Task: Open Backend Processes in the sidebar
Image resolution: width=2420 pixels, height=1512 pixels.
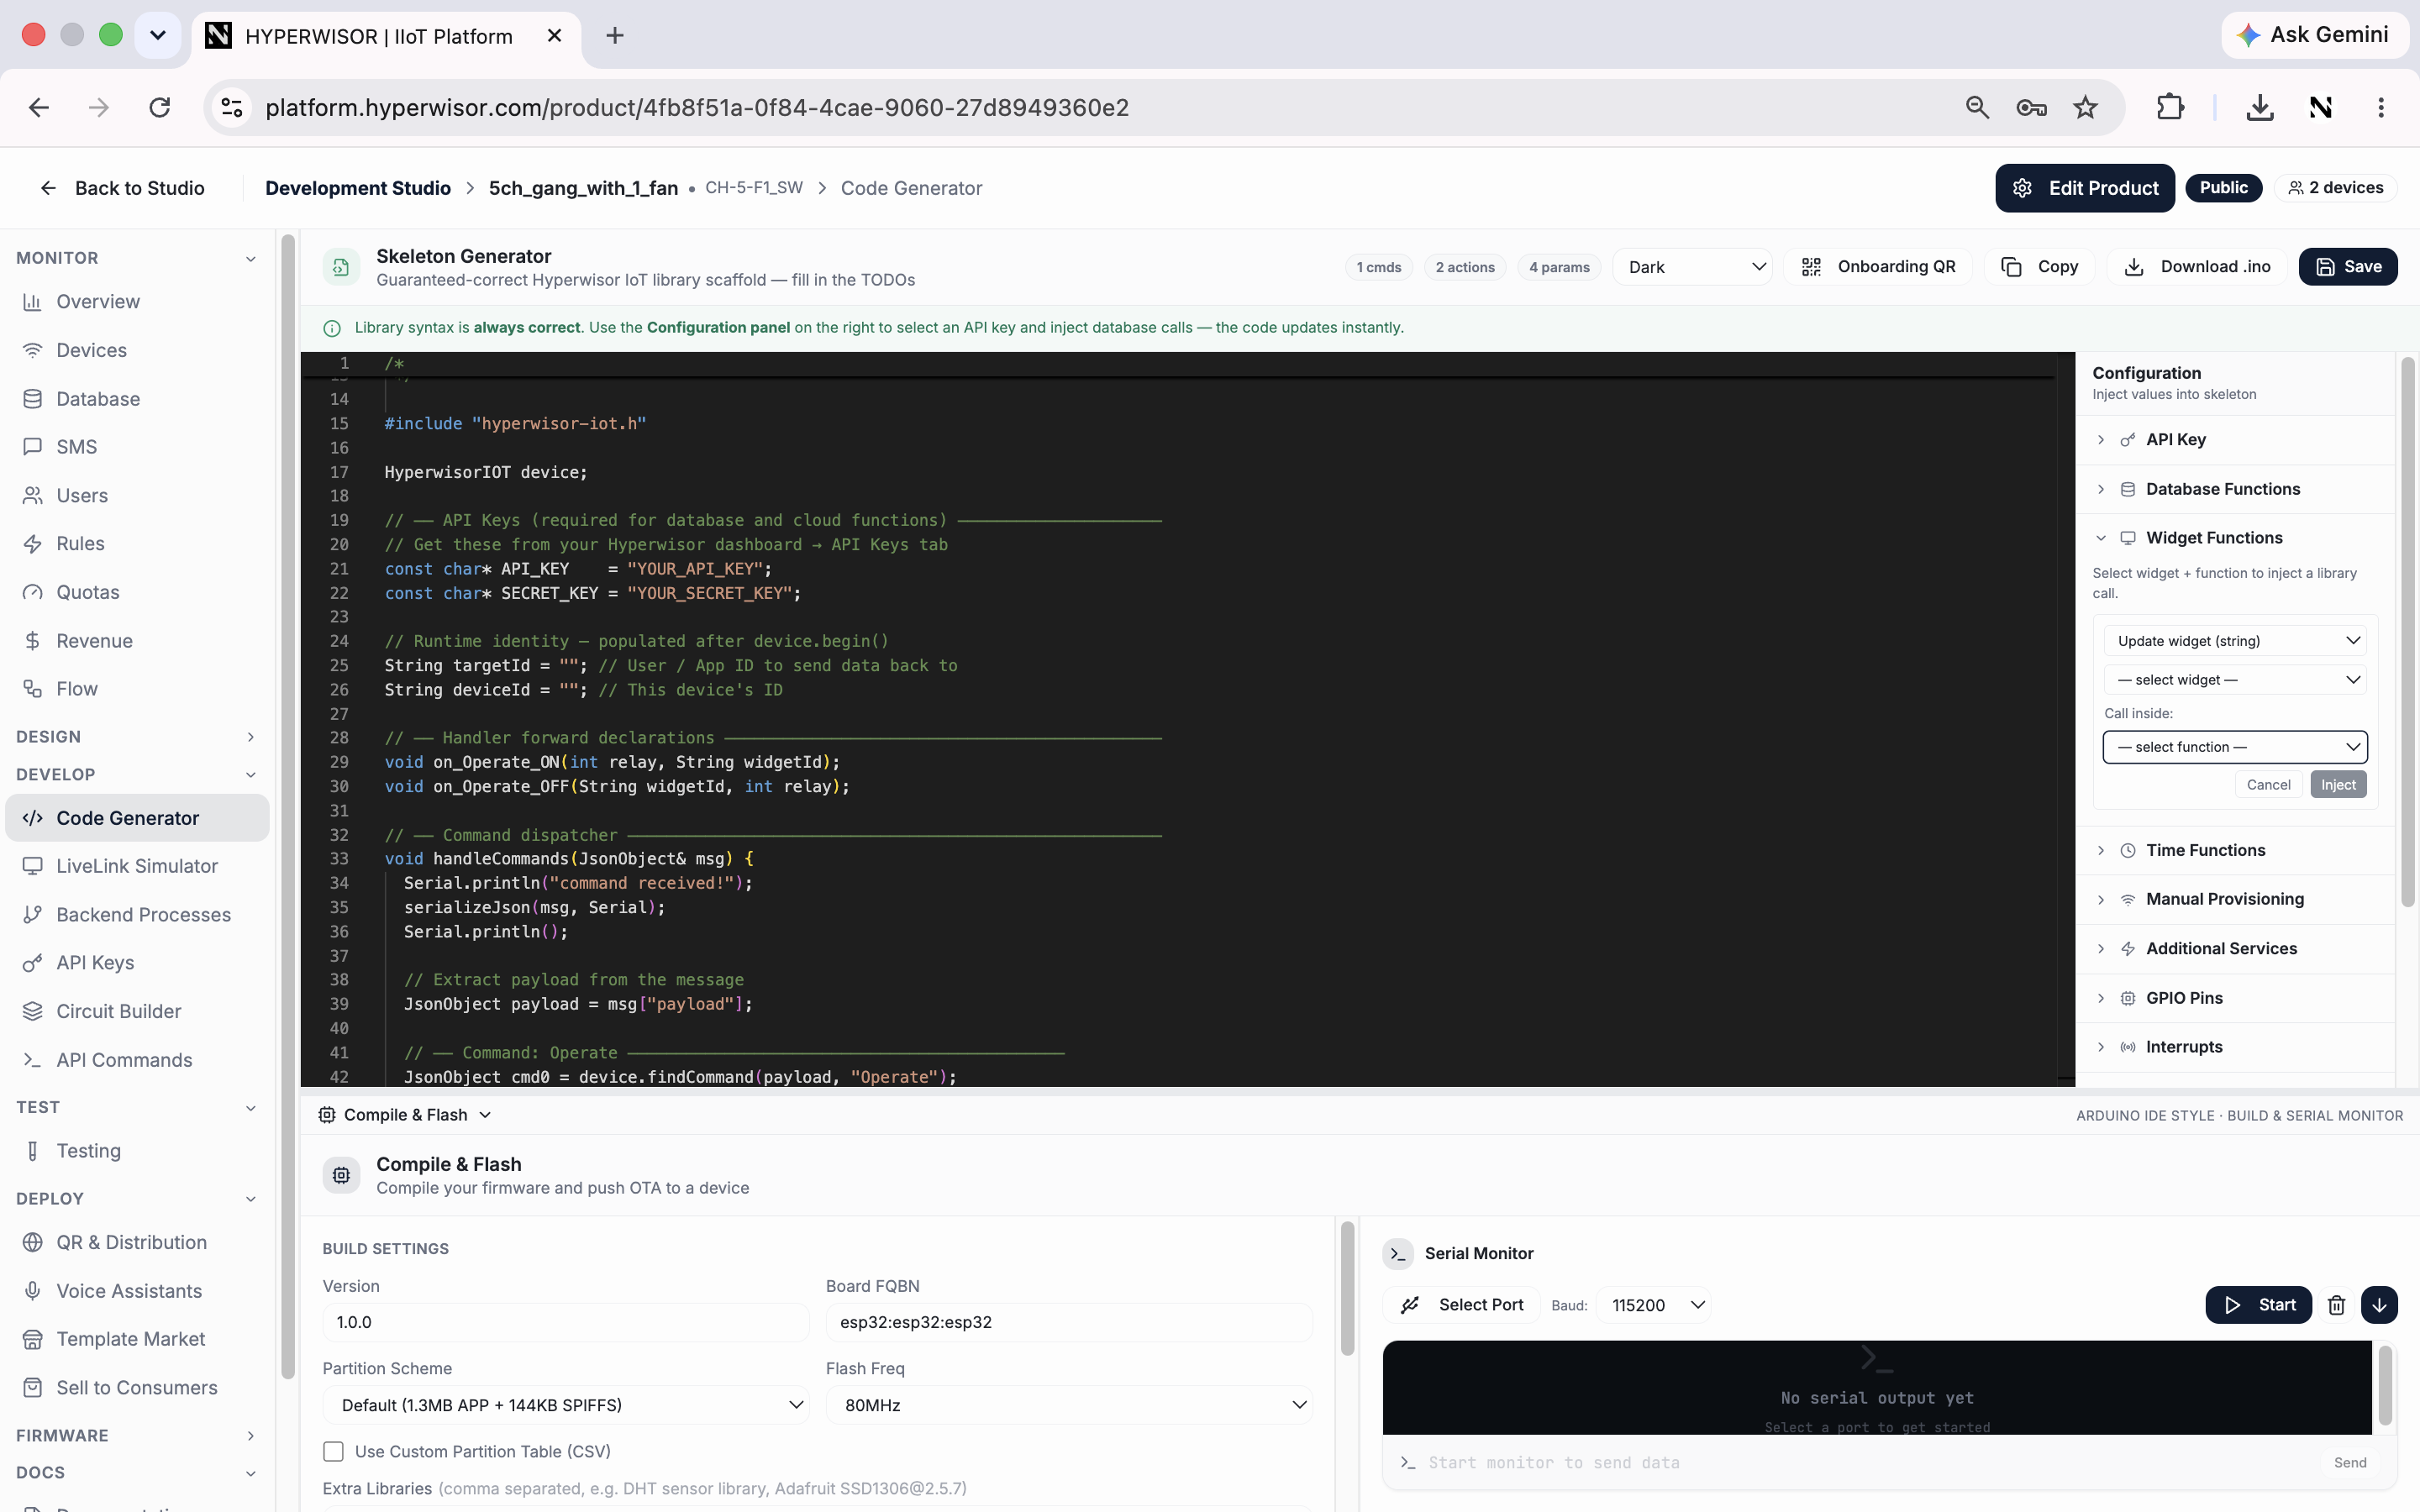Action: [136, 914]
